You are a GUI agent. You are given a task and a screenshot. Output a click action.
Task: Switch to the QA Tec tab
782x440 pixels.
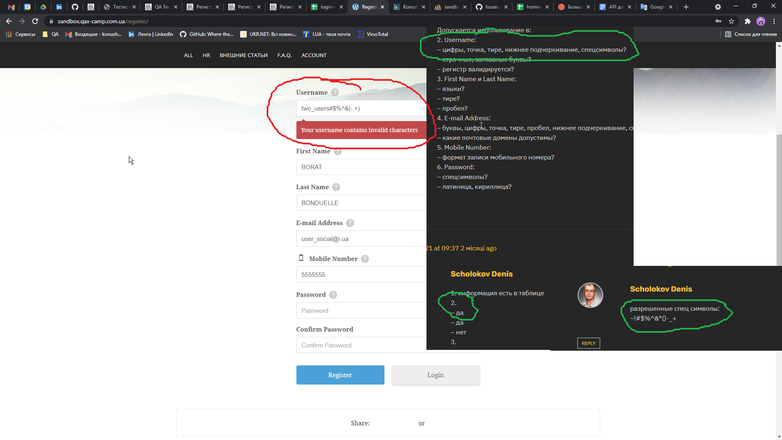click(x=161, y=7)
